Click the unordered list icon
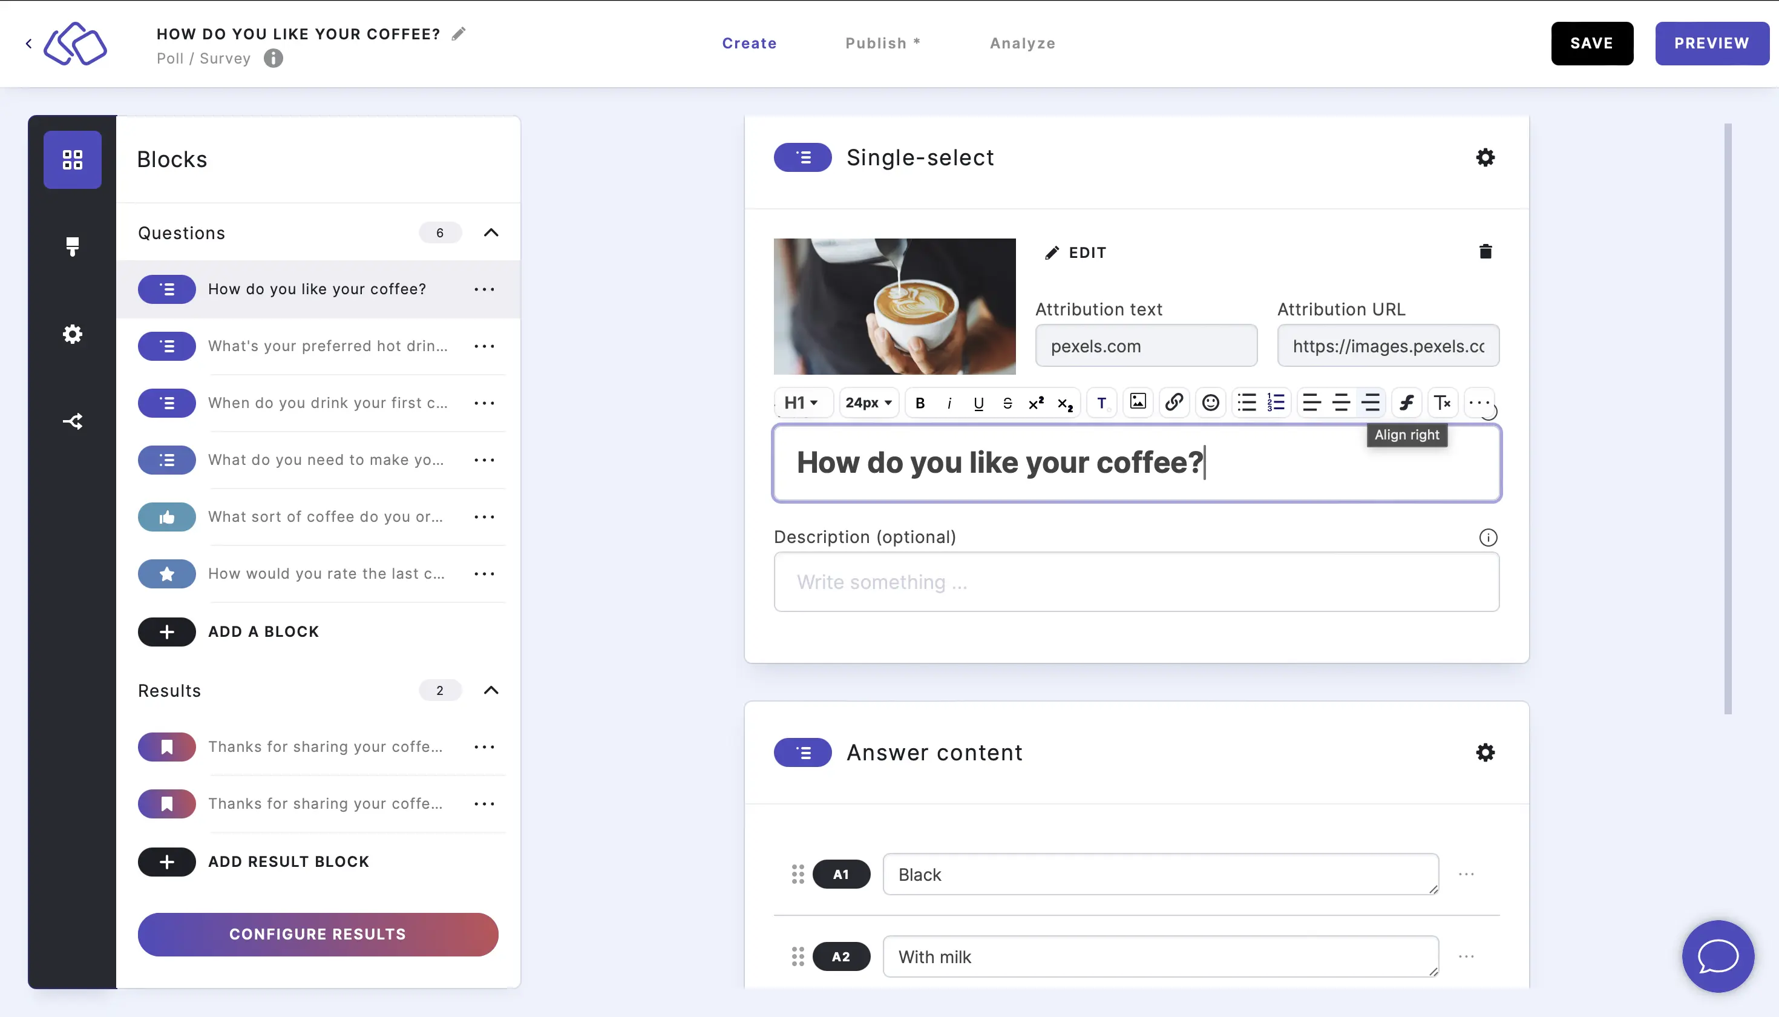This screenshot has height=1017, width=1779. point(1245,402)
